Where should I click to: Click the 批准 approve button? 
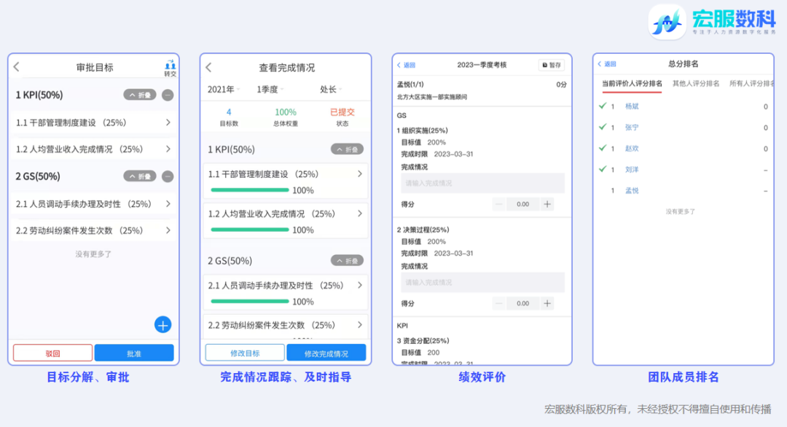[x=133, y=352]
